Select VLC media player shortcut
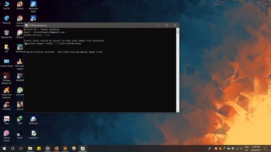 (20, 64)
